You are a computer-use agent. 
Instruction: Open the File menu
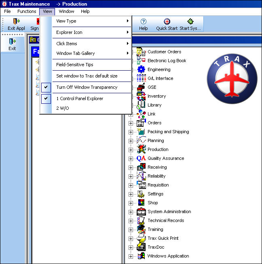[7, 11]
